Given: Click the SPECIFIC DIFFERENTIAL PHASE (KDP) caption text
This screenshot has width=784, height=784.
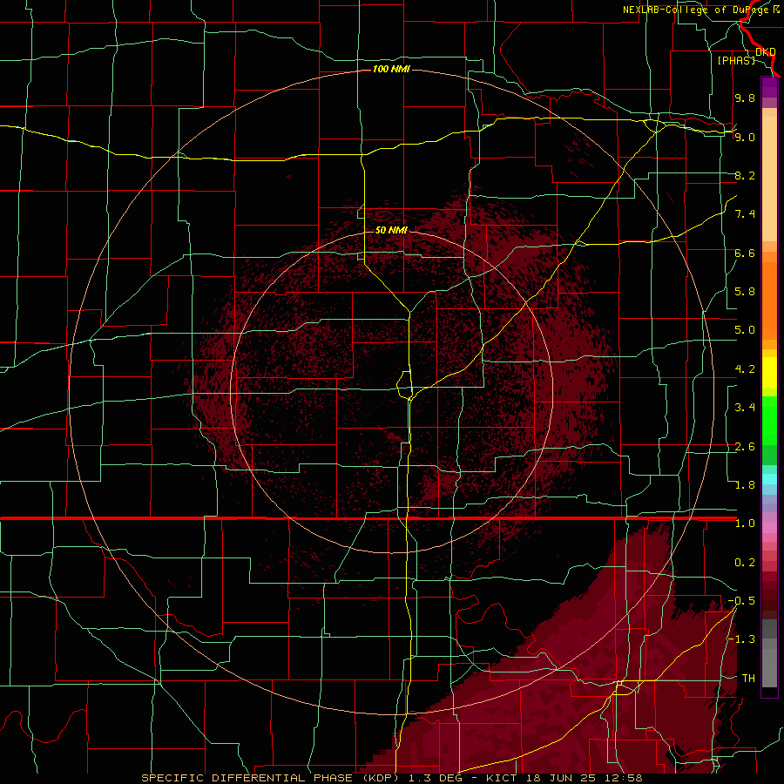Looking at the screenshot, I should pos(271,778).
